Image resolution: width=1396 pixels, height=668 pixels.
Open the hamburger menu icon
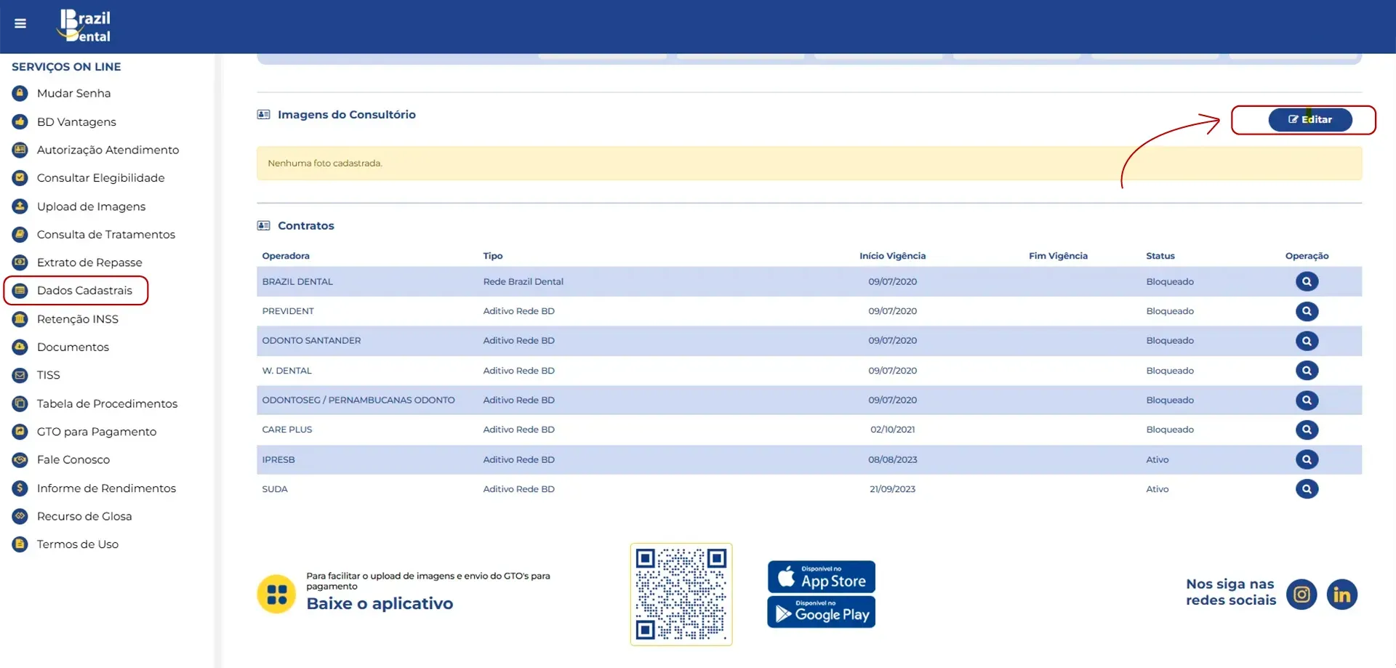20,24
